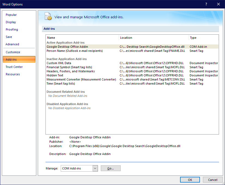Click the Publisher <None> value
The image size is (225, 185).
[75, 142]
